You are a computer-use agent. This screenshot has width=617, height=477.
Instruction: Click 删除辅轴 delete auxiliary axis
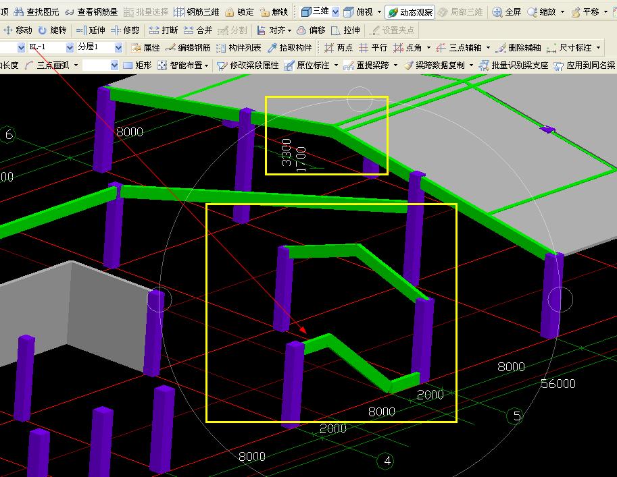pyautogui.click(x=518, y=48)
